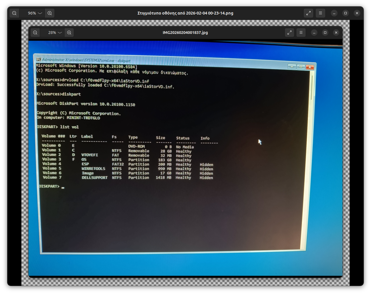Open hamburger menu of the IMG20260204001837.jpg window
The image size is (371, 294).
pyautogui.click(x=301, y=32)
